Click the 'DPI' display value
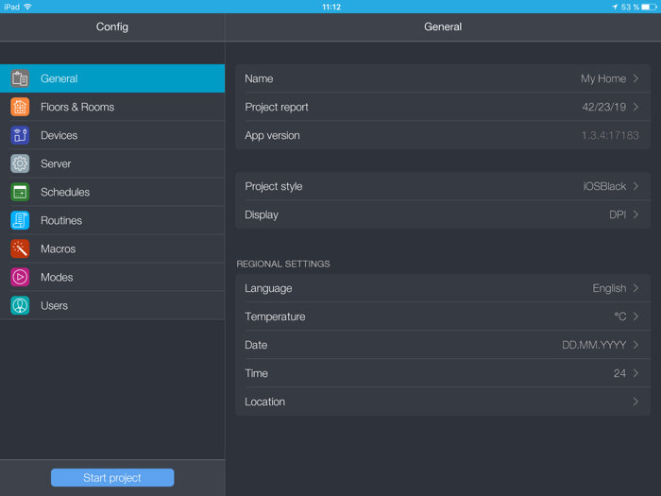Image resolution: width=661 pixels, height=496 pixels. [618, 214]
